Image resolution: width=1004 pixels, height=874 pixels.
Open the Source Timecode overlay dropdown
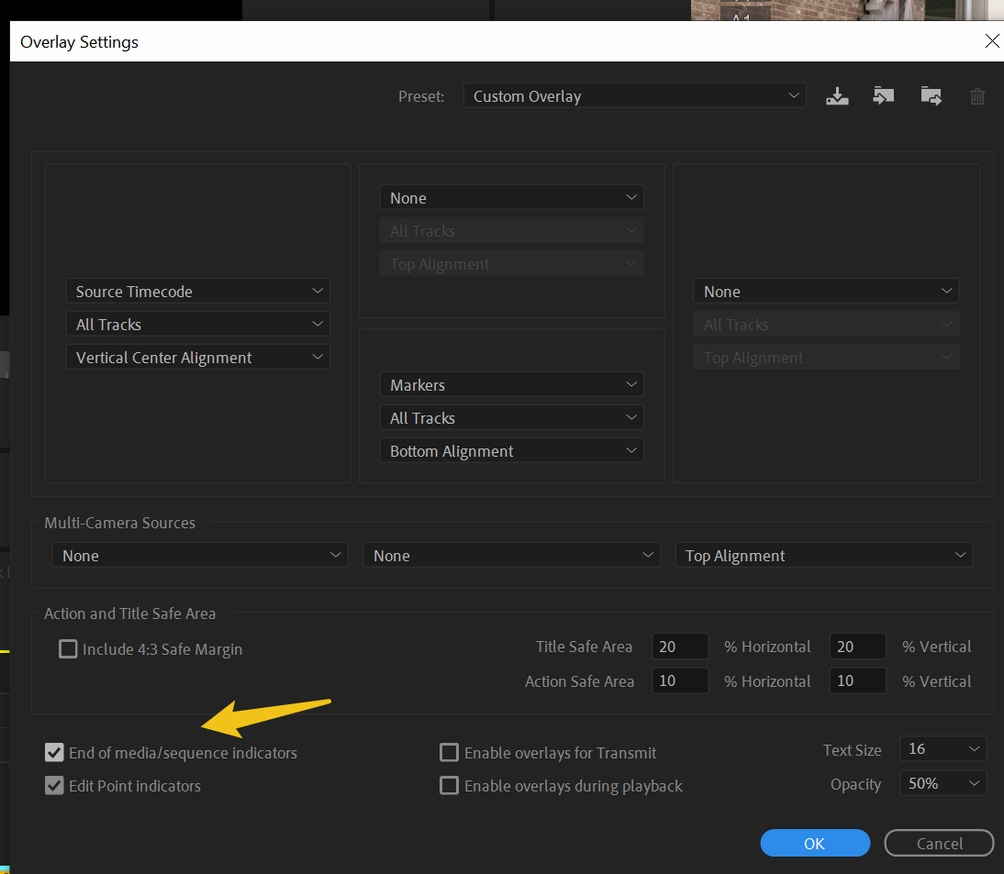click(197, 291)
